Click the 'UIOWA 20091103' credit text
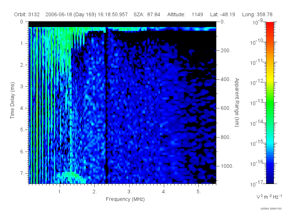The height and width of the screenshot is (216, 288). pos(271,208)
